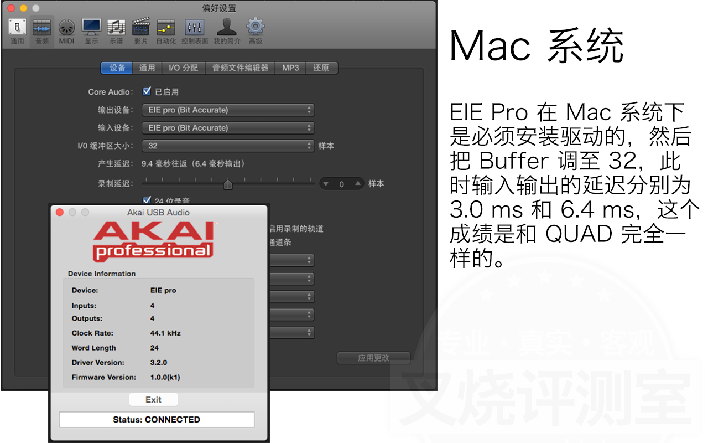Image resolution: width=708 pixels, height=443 pixels.
Task: Open the 控制表面 Control Surfaces icon
Action: tap(195, 31)
